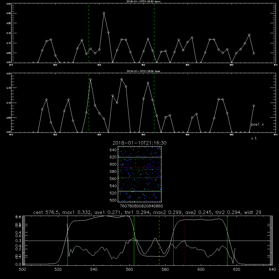279x279 pixels.
Task: Click the dawn plot title text
Action: click(144, 1)
